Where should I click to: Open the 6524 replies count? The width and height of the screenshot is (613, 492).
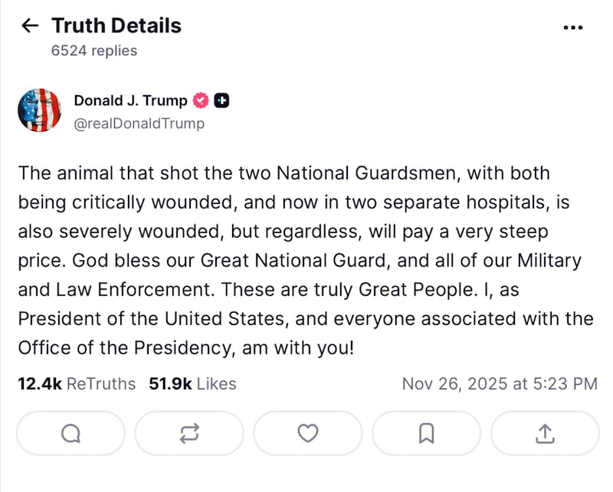[94, 51]
